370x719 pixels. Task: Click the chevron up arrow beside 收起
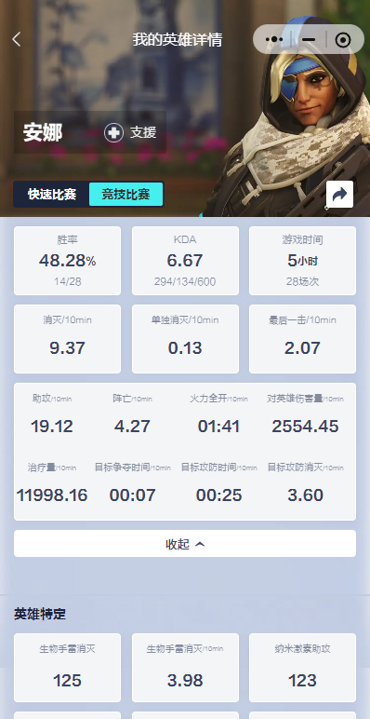click(x=200, y=544)
